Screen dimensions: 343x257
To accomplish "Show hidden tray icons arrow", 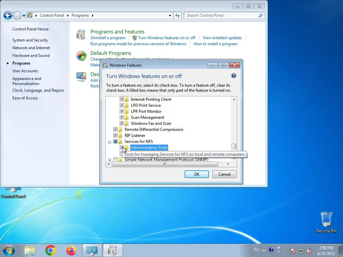I will click(285, 250).
